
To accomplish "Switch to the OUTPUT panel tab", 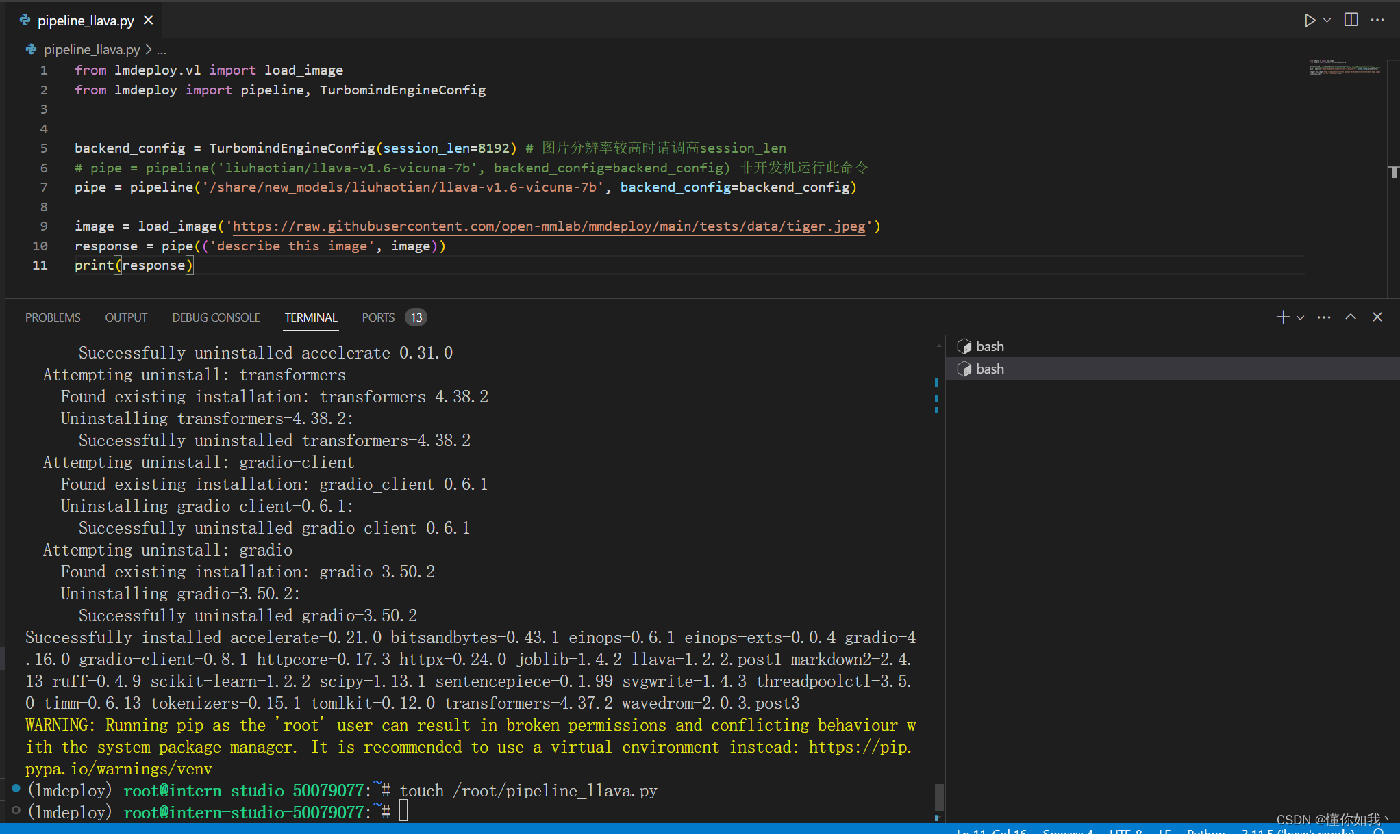I will (126, 317).
